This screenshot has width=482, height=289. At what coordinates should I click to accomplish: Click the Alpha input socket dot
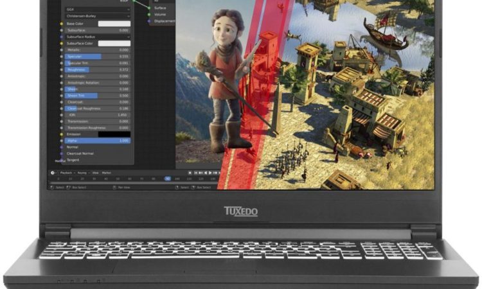point(62,141)
